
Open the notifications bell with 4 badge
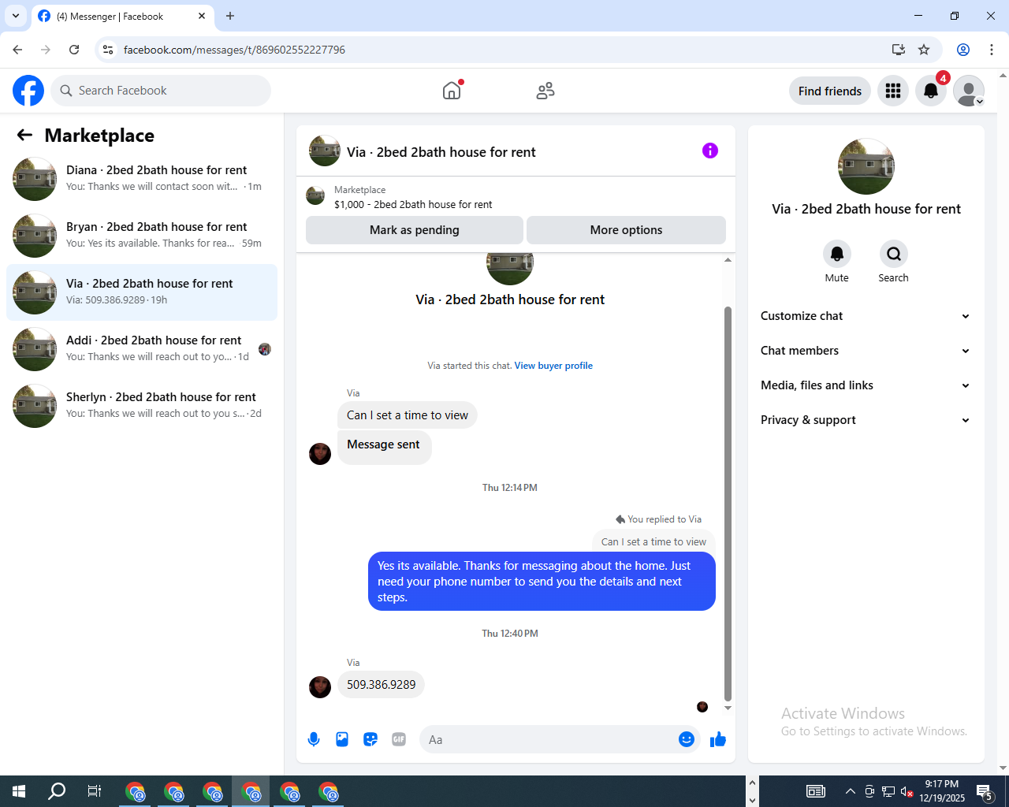click(931, 91)
